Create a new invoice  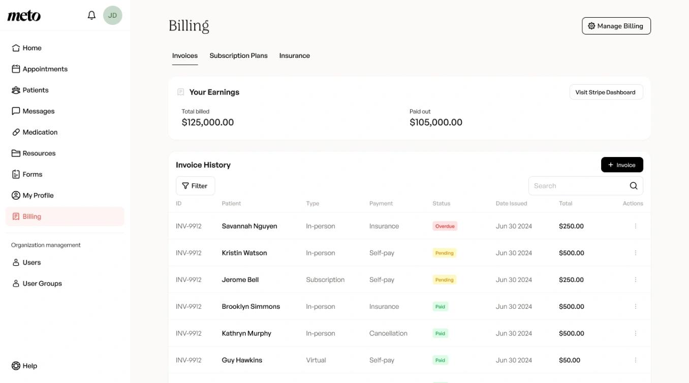point(622,165)
